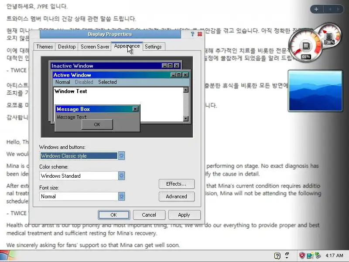The height and width of the screenshot is (262, 349).
Task: Open the Screen Saver tab
Action: click(95, 47)
